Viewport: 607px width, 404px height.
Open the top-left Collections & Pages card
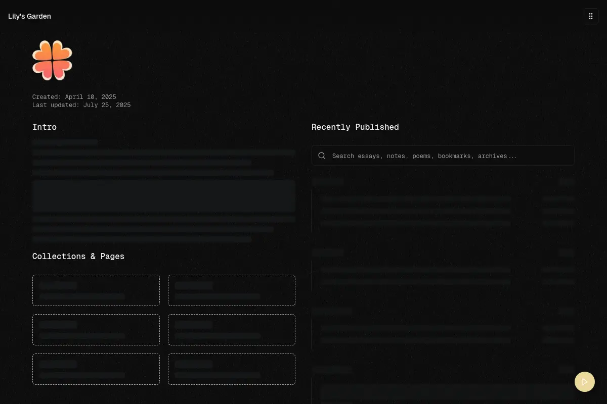96,290
